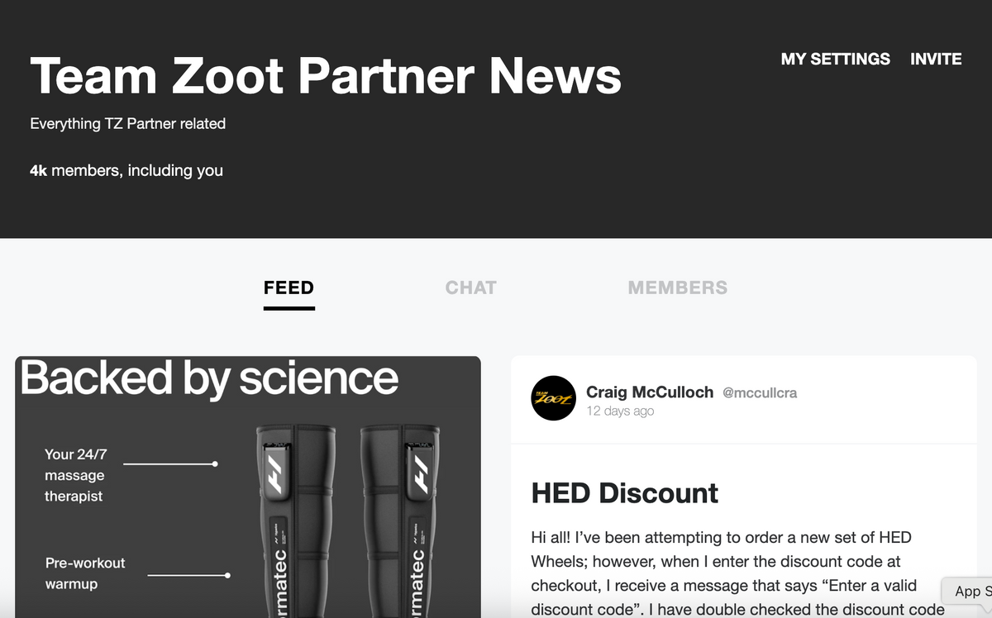Go to the MEMBERS tab

tap(677, 288)
